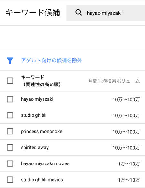Screen dimensions: 145x188
Task: Click 10万〜100万 volume for hayao miyazaki
Action: pyautogui.click(x=126, y=99)
